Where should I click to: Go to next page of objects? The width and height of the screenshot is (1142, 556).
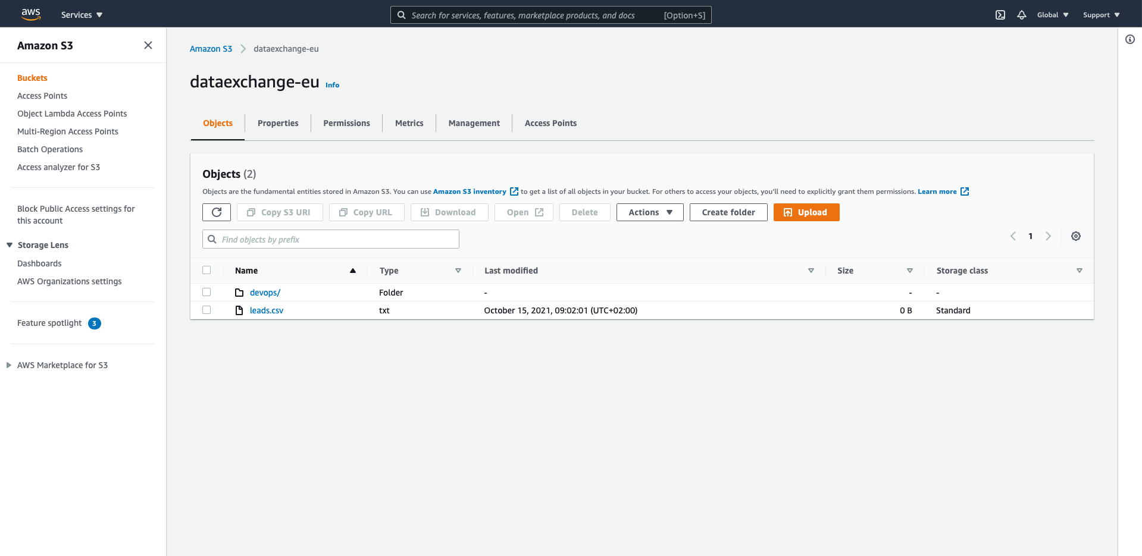tap(1049, 236)
